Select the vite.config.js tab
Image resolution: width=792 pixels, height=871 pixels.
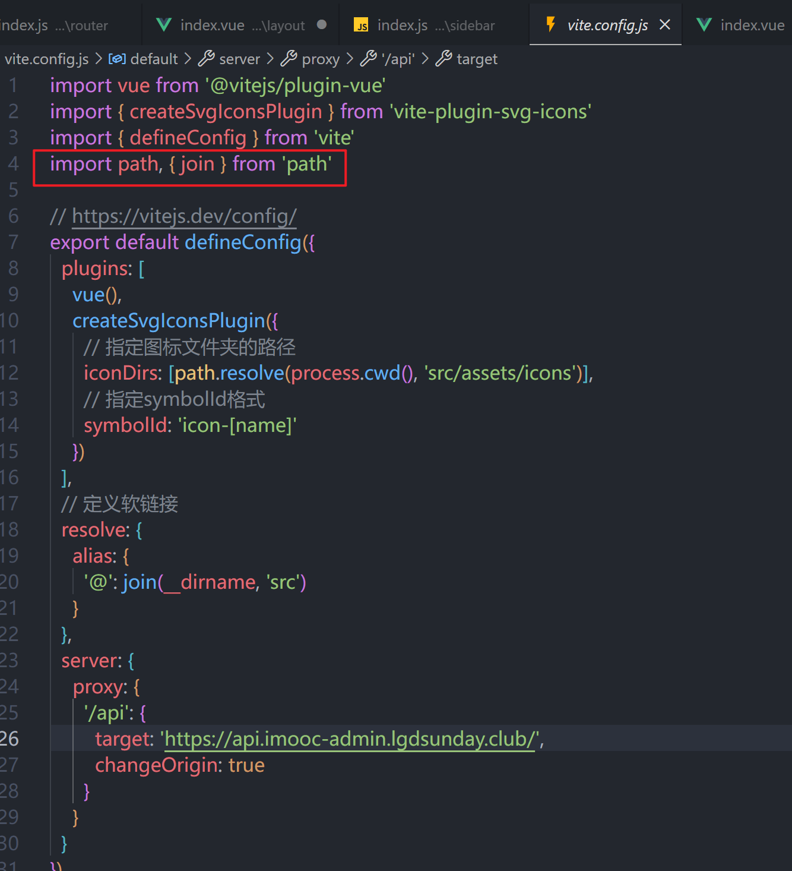(607, 25)
